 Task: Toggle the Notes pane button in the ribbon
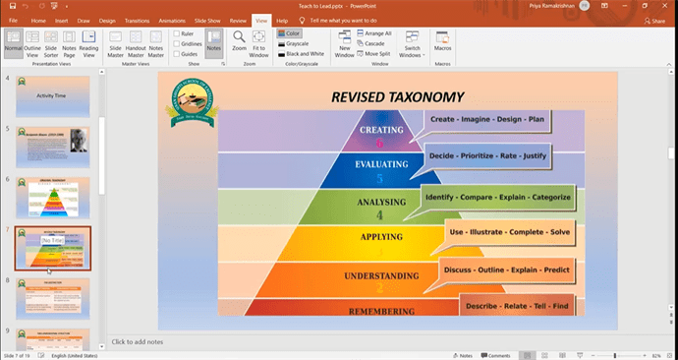tap(213, 43)
